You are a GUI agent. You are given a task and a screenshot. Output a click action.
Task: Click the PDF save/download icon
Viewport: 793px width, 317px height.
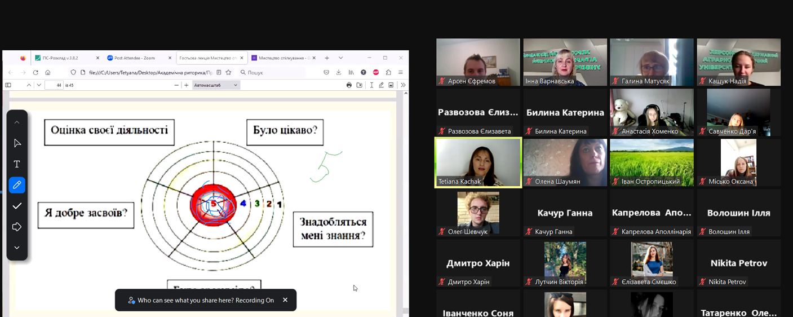(x=359, y=85)
